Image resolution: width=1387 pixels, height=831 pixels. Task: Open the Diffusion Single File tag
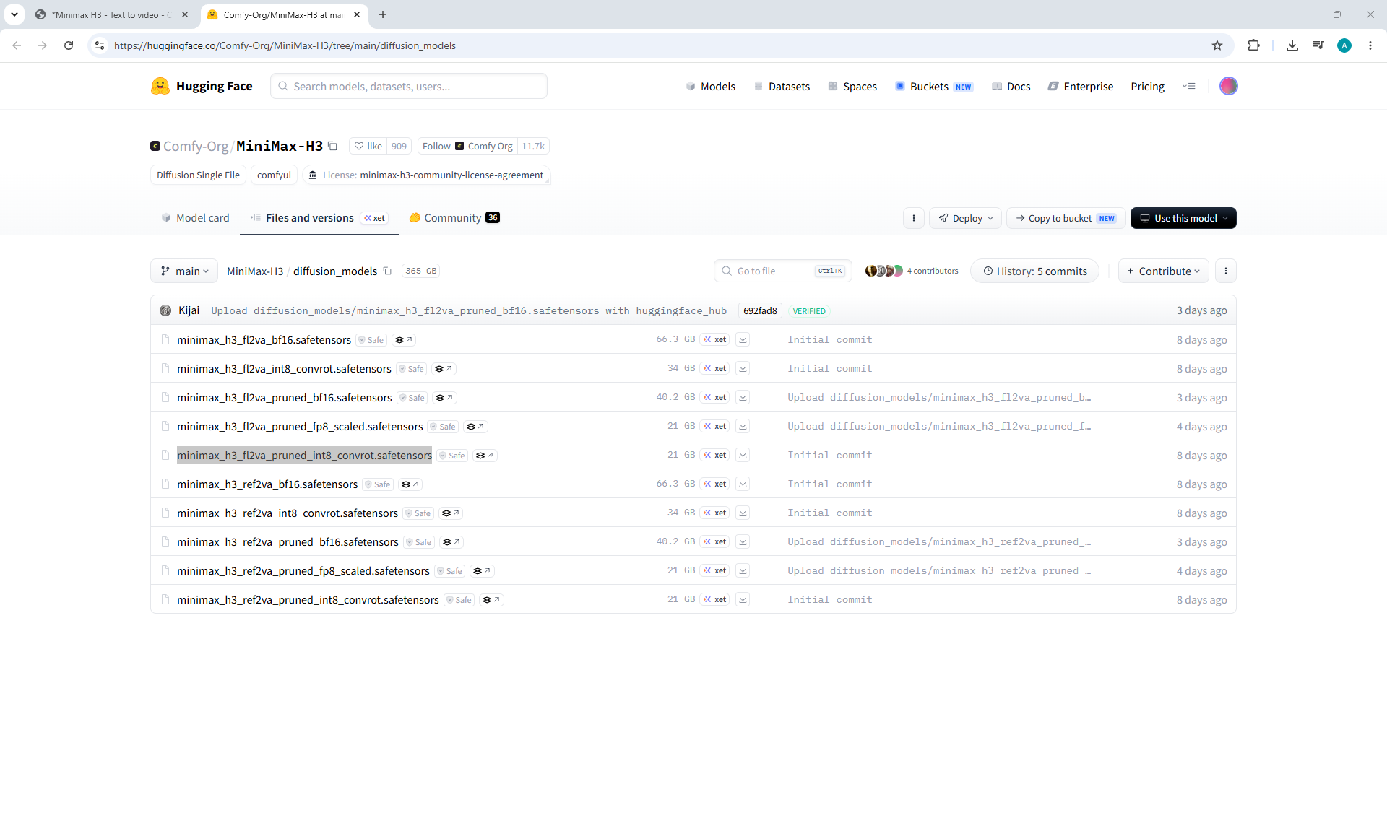(198, 175)
